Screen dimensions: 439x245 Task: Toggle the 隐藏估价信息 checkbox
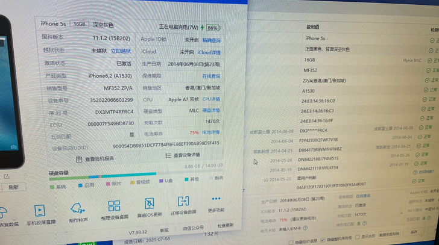tap(291, 243)
